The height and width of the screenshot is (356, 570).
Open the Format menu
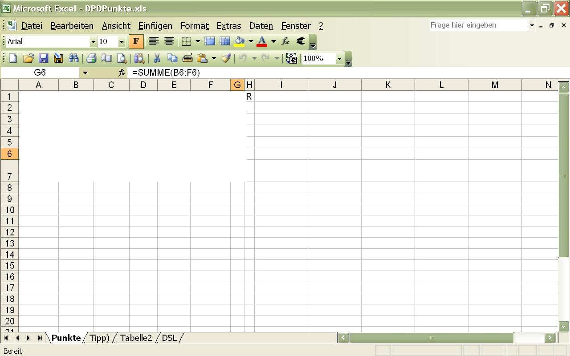point(194,26)
